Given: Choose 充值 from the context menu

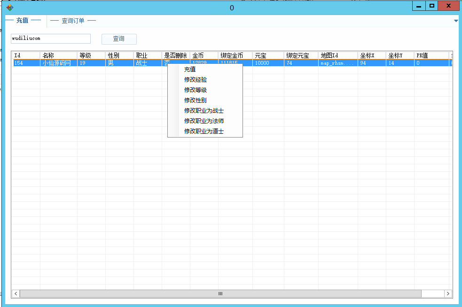Looking at the screenshot, I should click(x=205, y=69).
